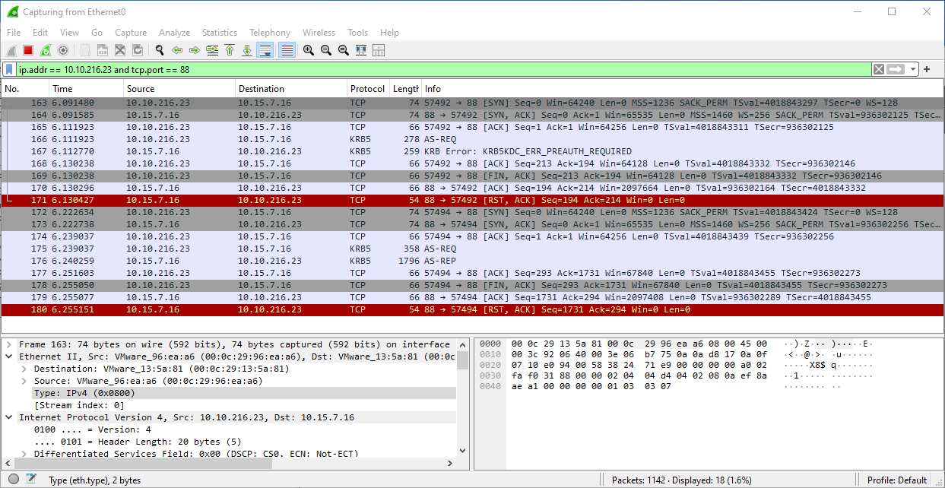
Task: Select the KRB5KDC_ERR_PREAUTH_REQUIRED packet row
Action: (472, 151)
